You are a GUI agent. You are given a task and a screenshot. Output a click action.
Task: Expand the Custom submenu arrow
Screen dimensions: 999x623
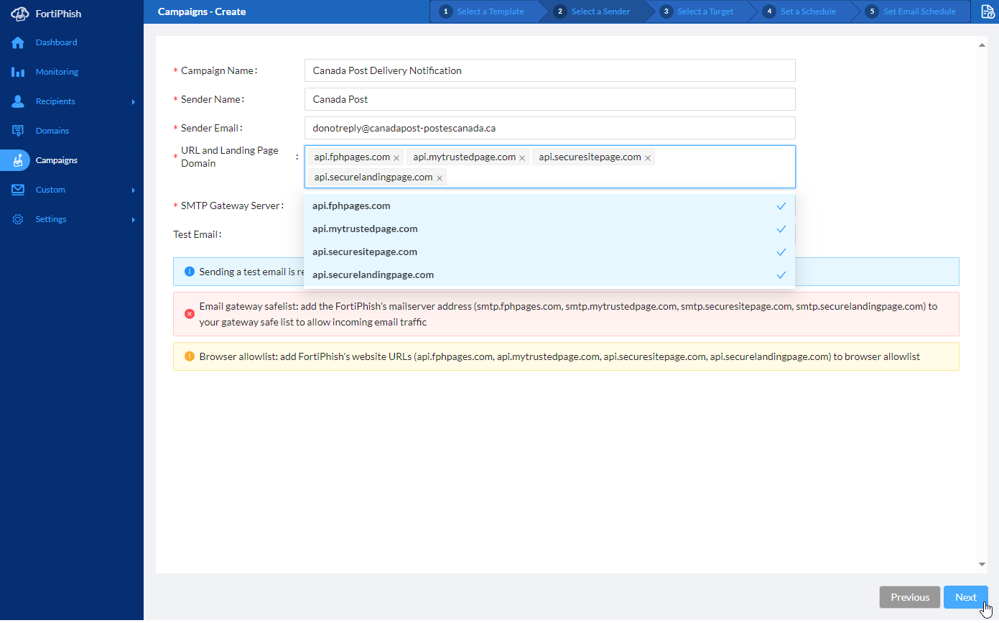coord(134,190)
